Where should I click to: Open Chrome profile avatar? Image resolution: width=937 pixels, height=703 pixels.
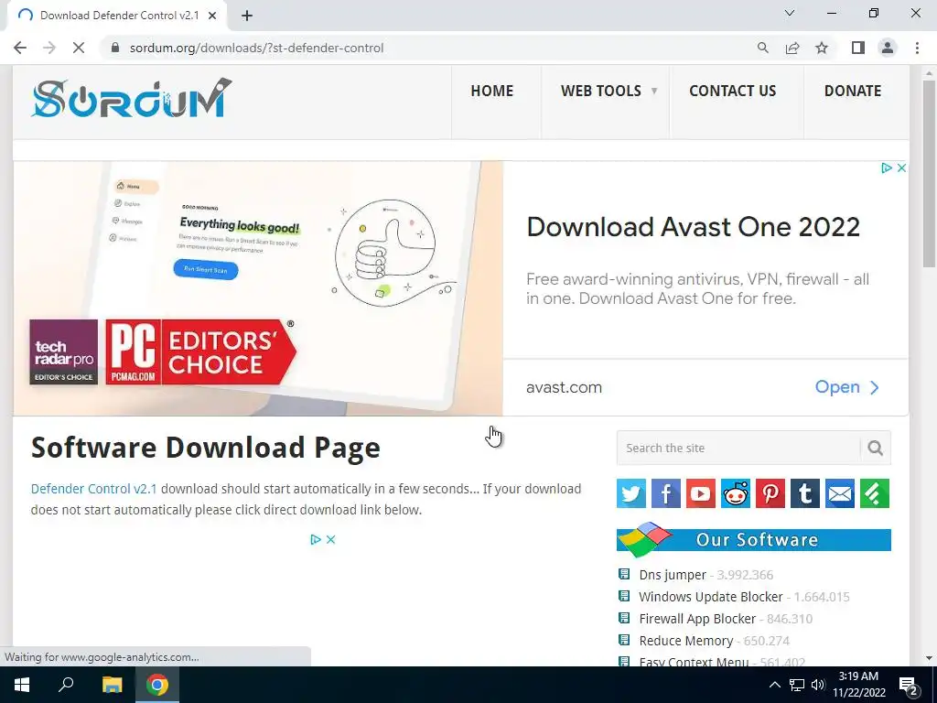888,48
